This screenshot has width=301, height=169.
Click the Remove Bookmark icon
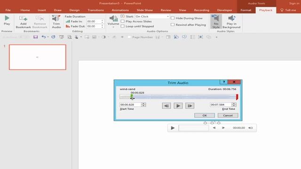(40, 18)
